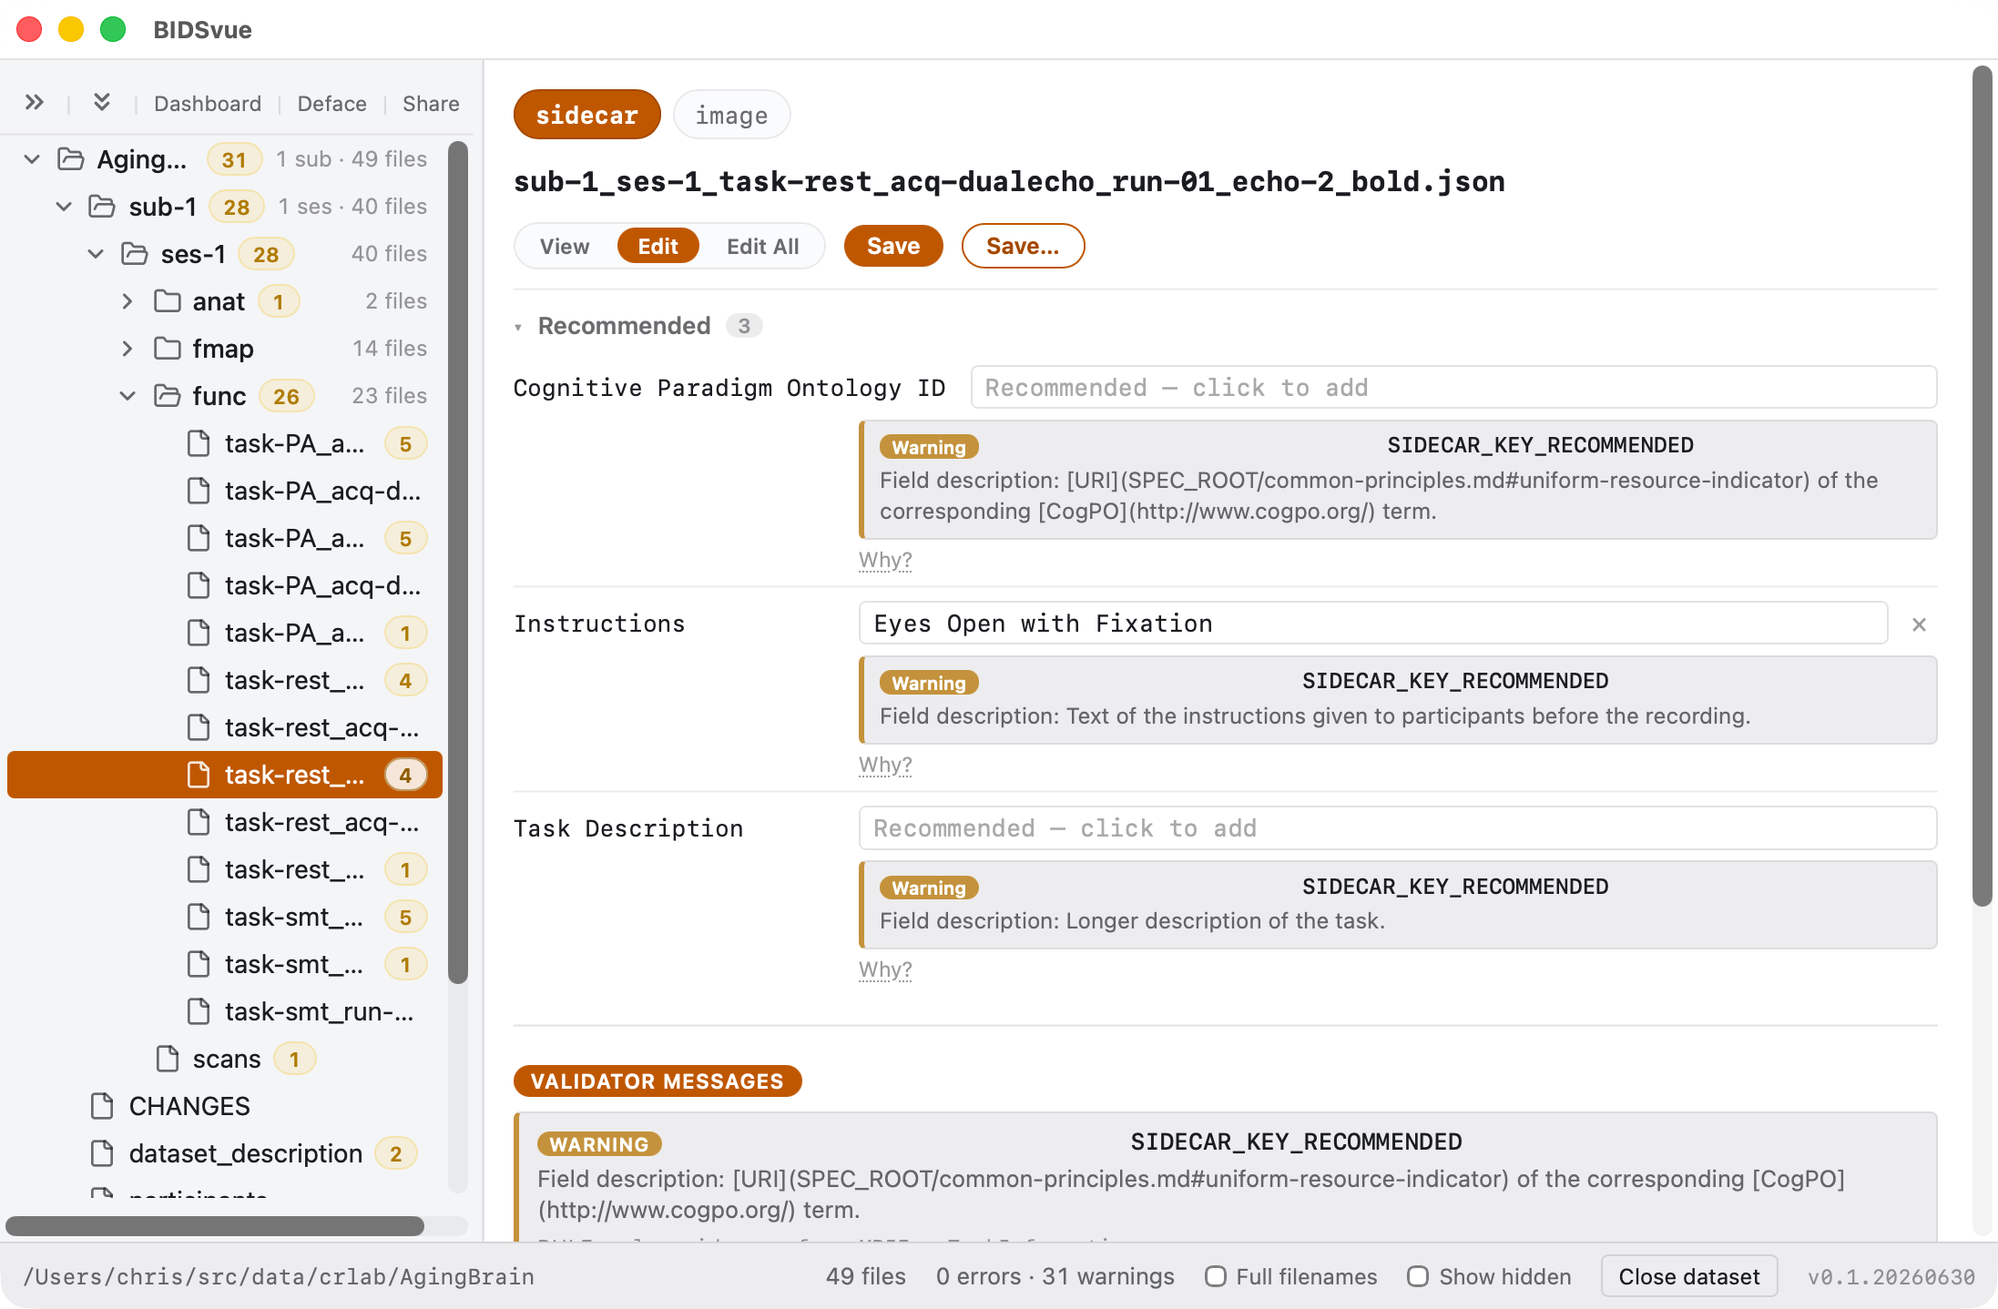The height and width of the screenshot is (1309, 1998).
Task: Collapse the Recommended section triangle
Action: pyautogui.click(x=518, y=327)
